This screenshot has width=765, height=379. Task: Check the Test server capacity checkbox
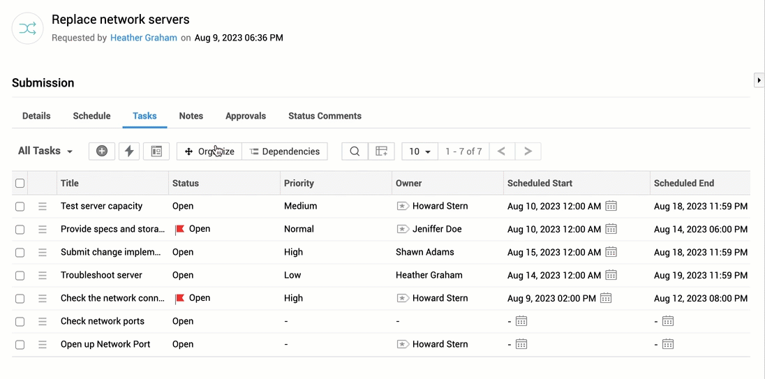click(20, 207)
